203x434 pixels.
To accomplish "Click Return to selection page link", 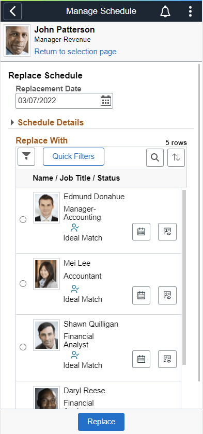I will pyautogui.click(x=75, y=52).
